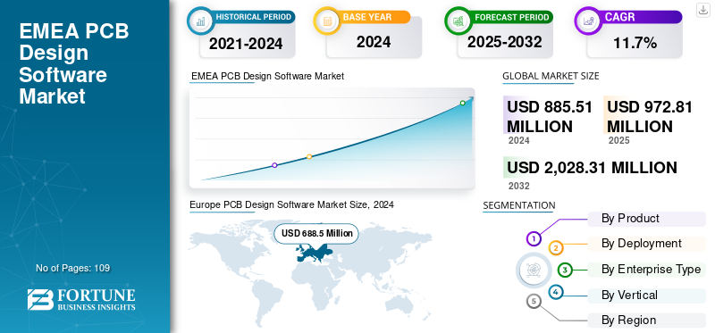Click the 2024 year label under USD 885.51
This screenshot has height=333, width=715.
click(519, 140)
